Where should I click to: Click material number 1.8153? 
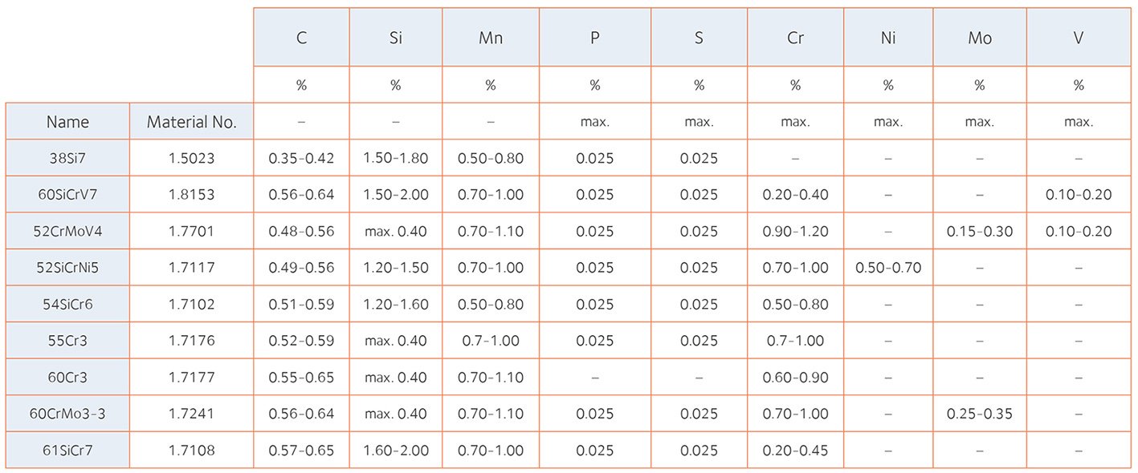191,195
